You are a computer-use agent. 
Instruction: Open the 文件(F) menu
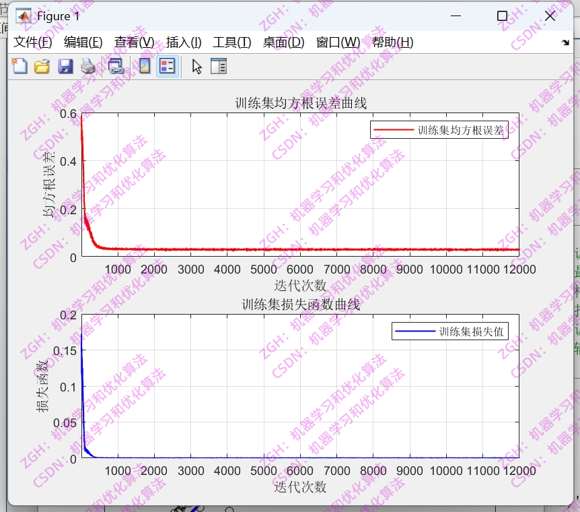(32, 42)
